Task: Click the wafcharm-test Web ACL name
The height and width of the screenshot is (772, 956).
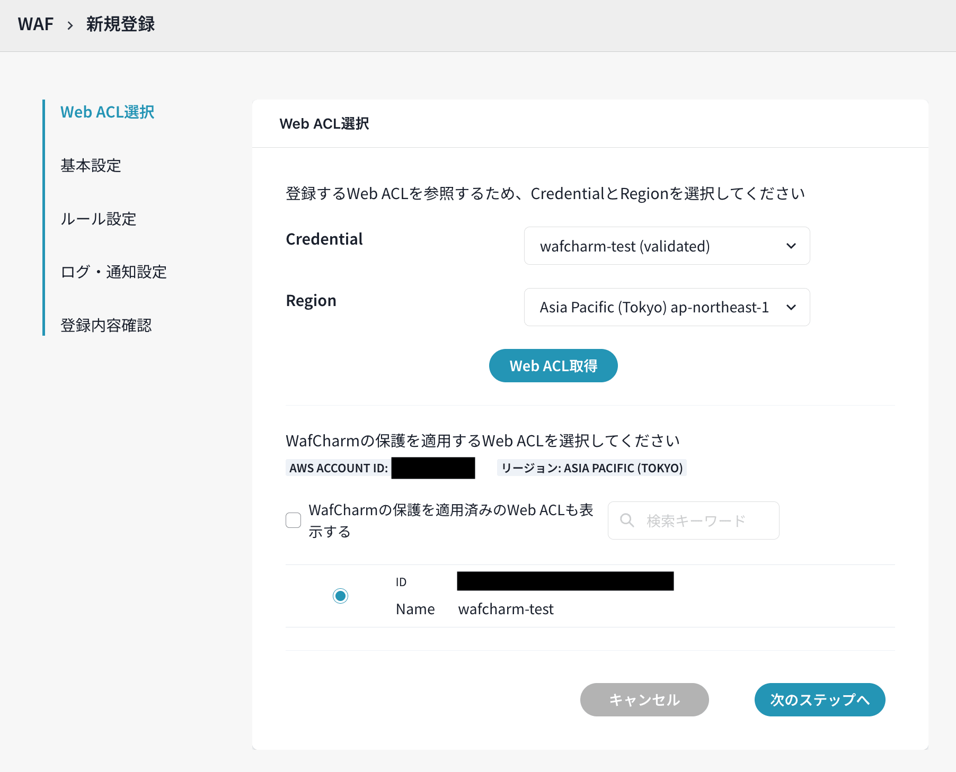Action: point(506,609)
